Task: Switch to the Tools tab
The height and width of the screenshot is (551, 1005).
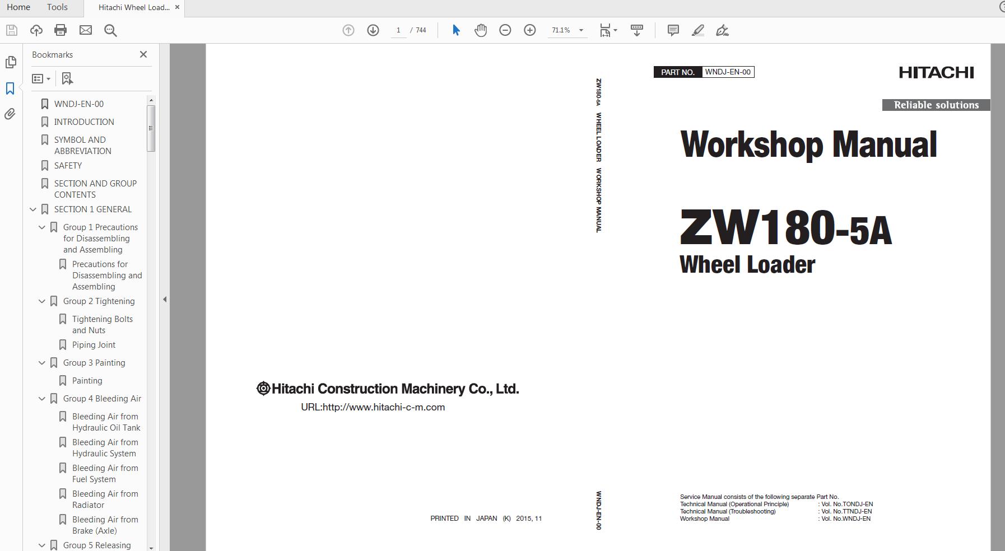Action: tap(56, 7)
